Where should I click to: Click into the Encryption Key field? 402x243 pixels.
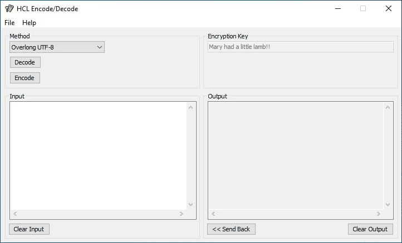coord(301,47)
